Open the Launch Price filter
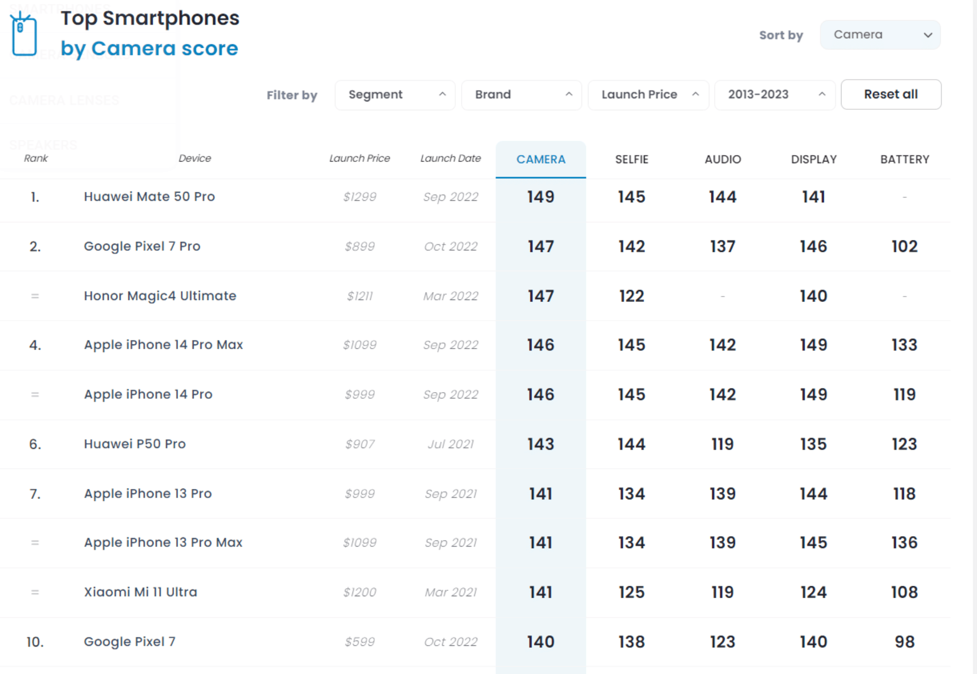The width and height of the screenshot is (977, 674). (648, 95)
